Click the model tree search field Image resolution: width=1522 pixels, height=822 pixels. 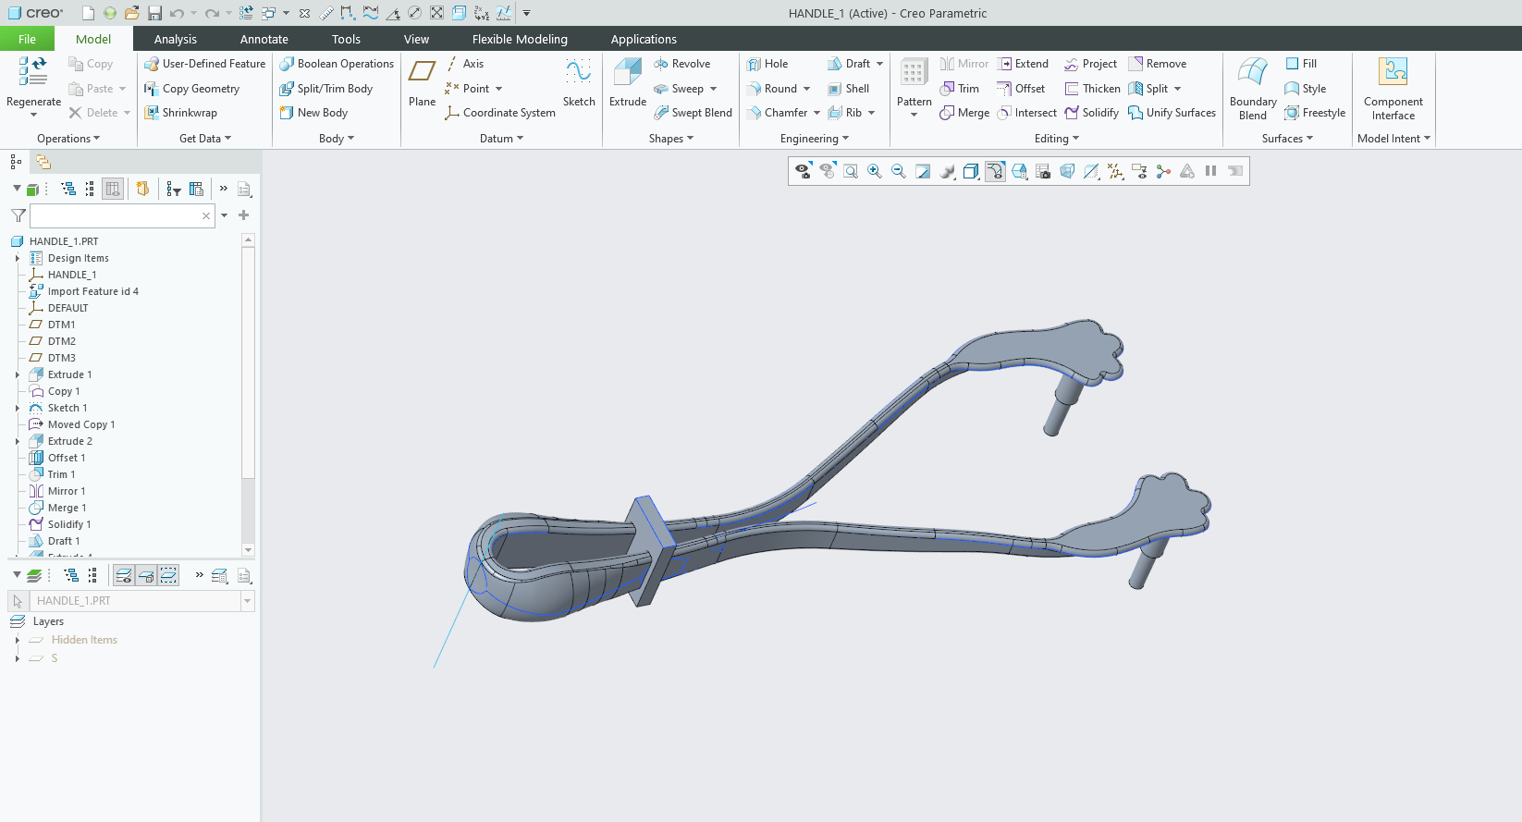[x=116, y=215]
